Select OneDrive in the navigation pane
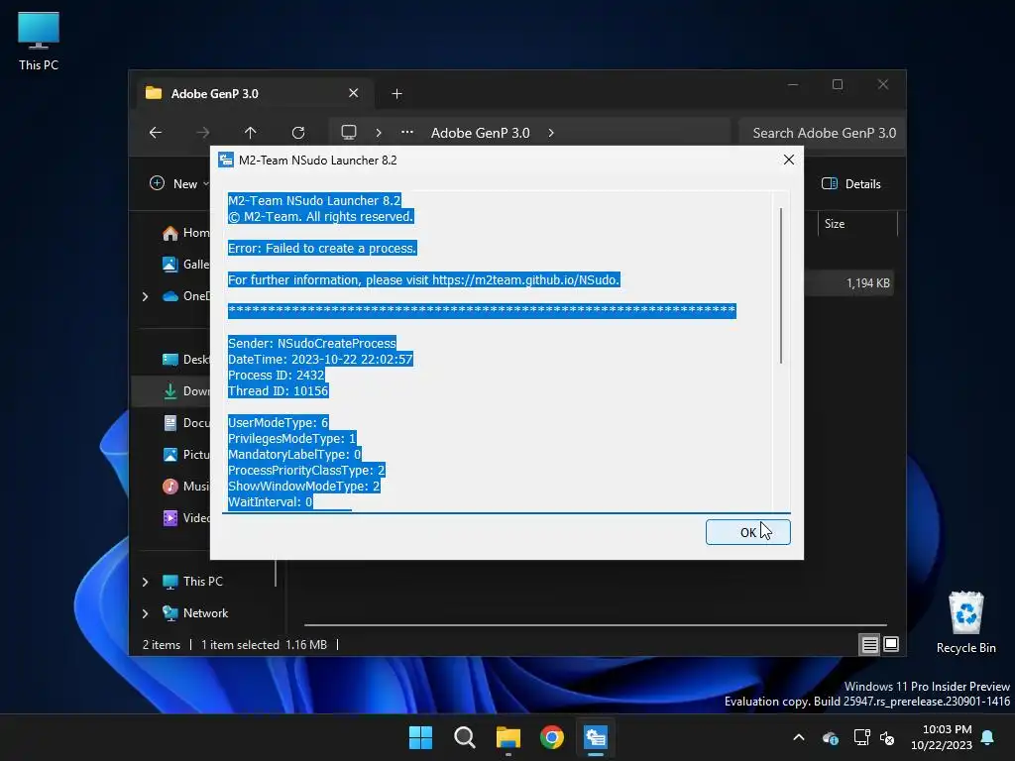This screenshot has height=761, width=1015. 185,295
